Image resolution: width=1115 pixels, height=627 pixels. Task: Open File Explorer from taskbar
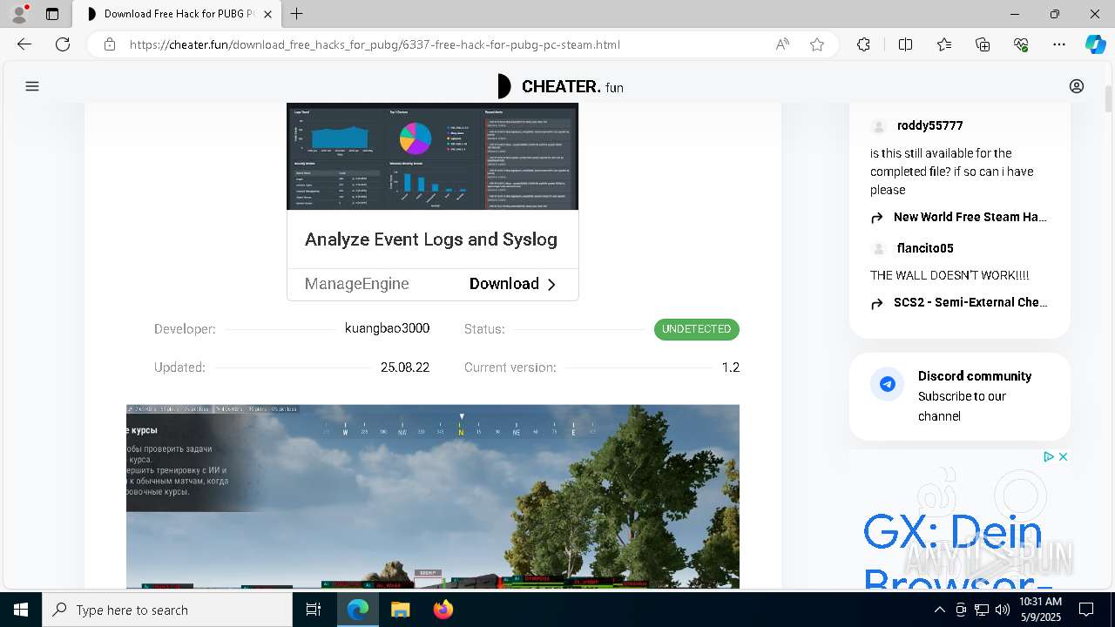tap(400, 610)
